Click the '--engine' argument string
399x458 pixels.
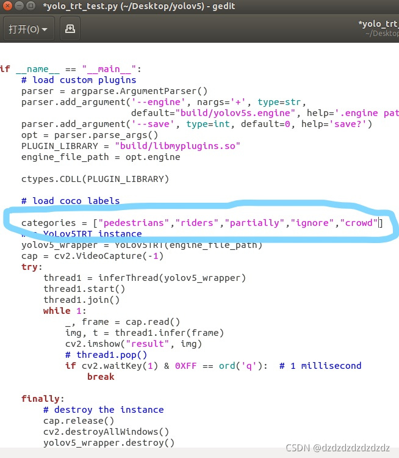point(159,102)
